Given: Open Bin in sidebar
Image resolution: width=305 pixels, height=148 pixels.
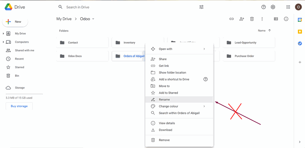Looking at the screenshot, I should [x=17, y=76].
